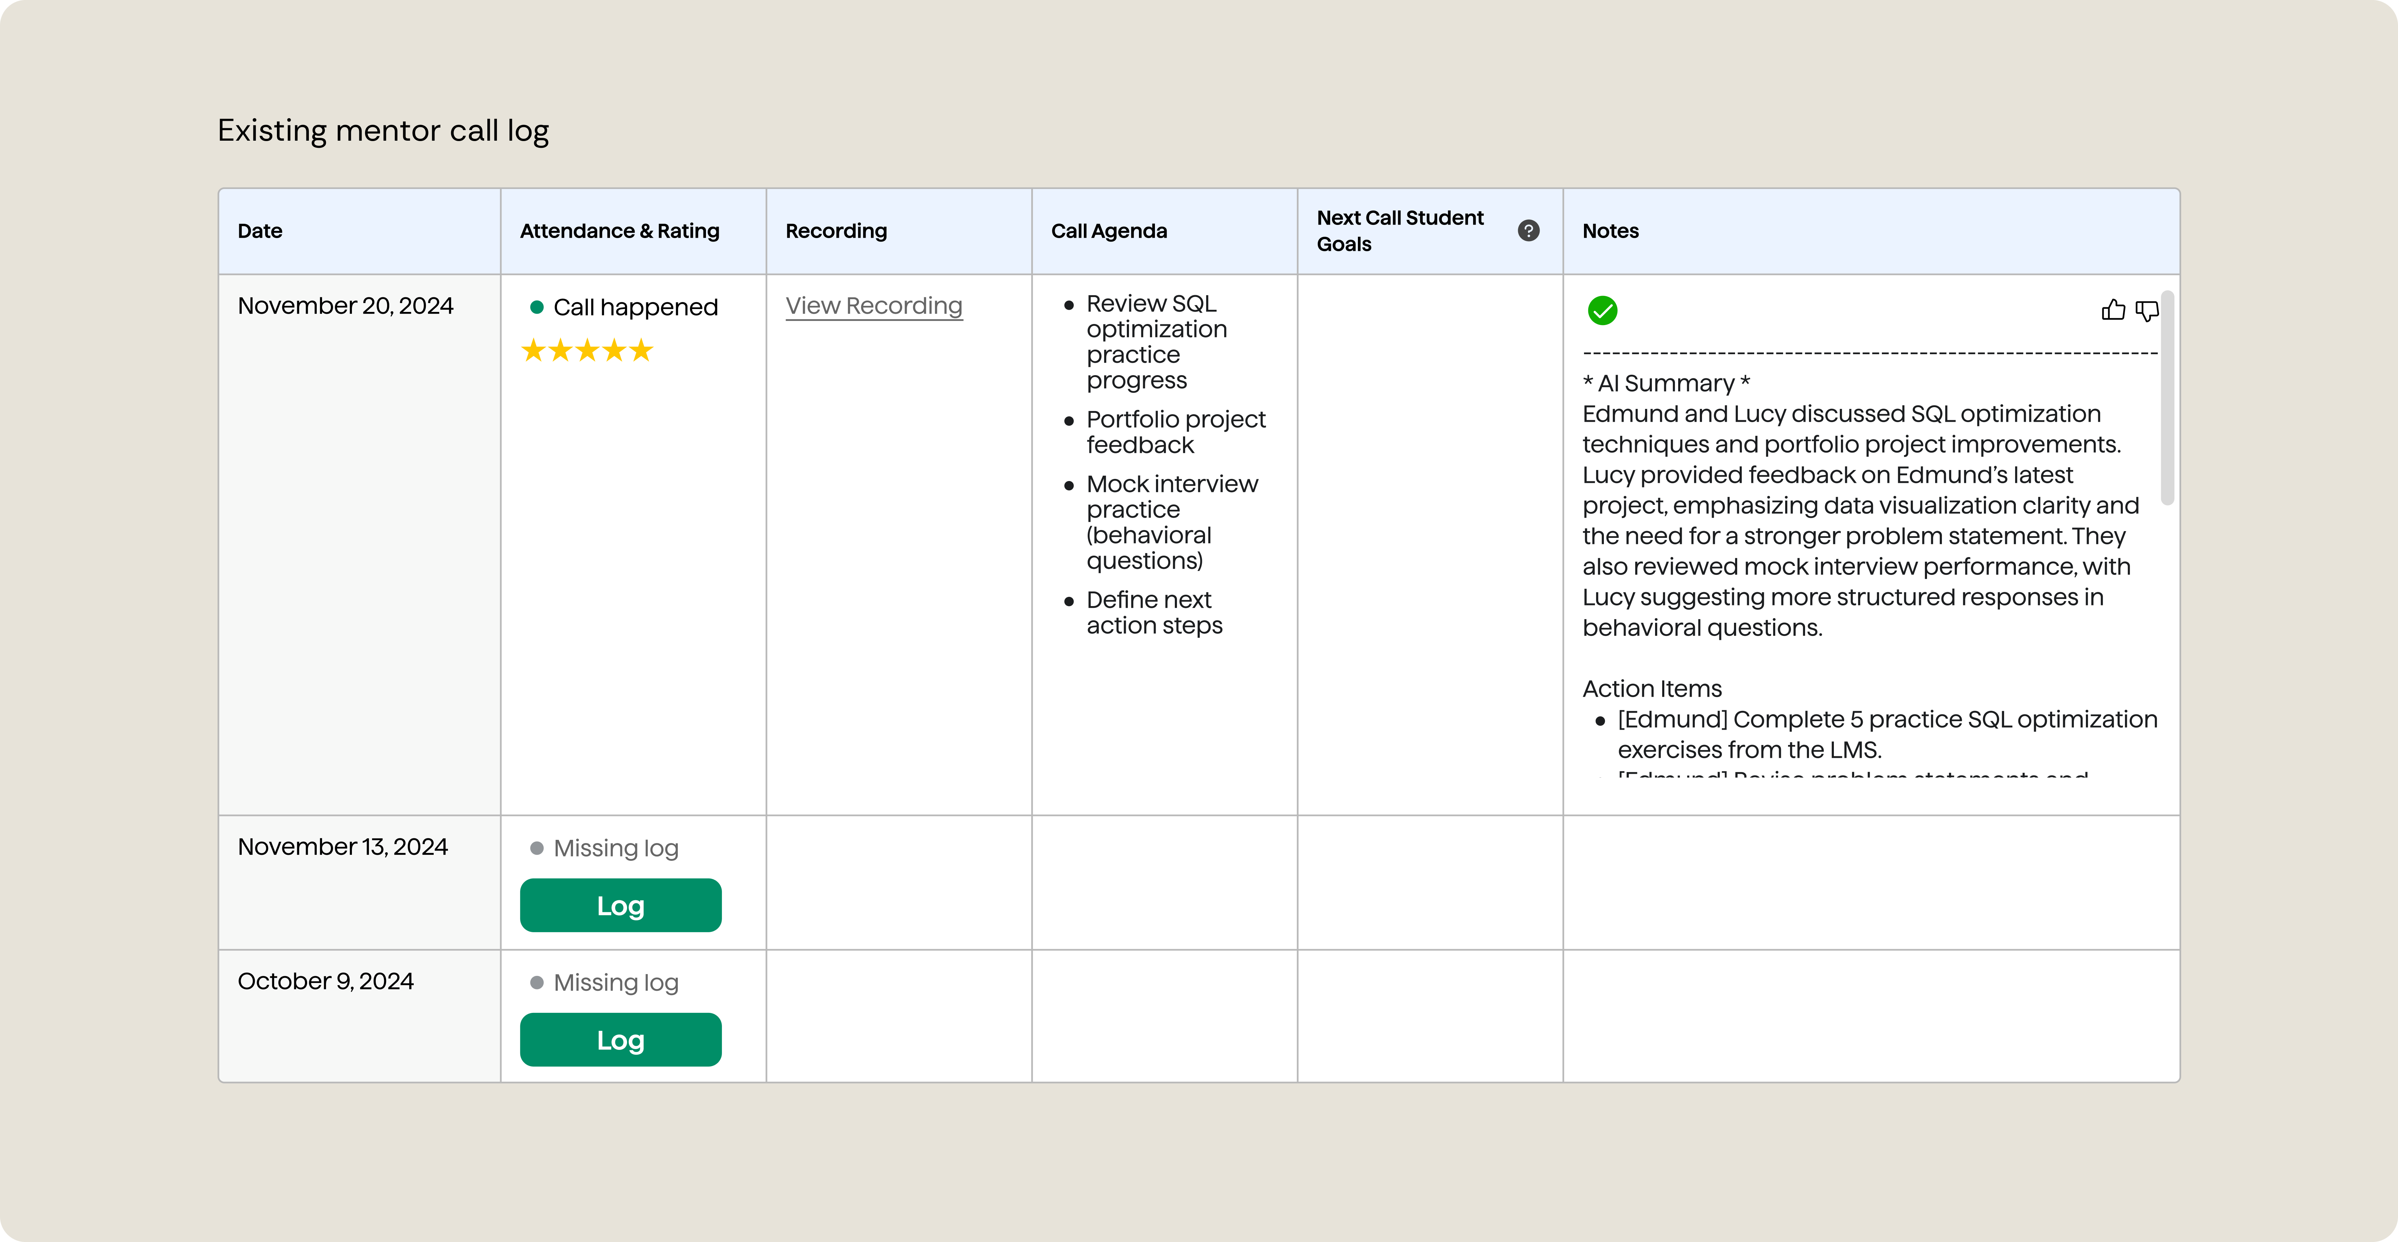2398x1242 pixels.
Task: Click the Call happened status
Action: (624, 307)
